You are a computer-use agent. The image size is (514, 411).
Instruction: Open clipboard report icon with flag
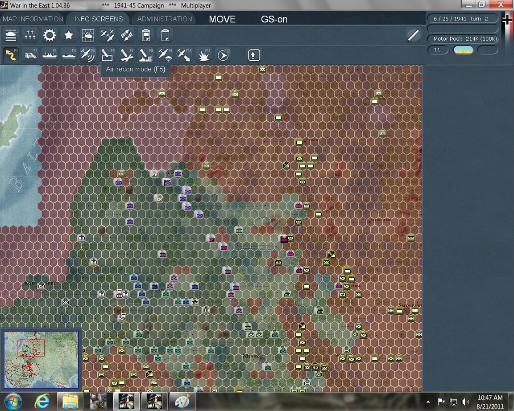[146, 35]
